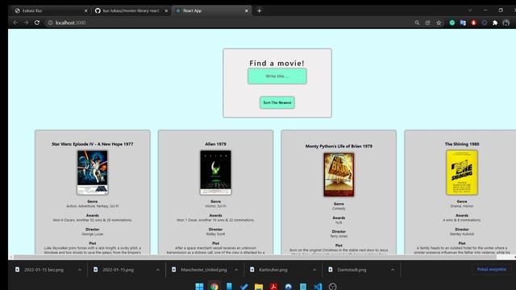View site information icon beside localhost

[x=50, y=23]
